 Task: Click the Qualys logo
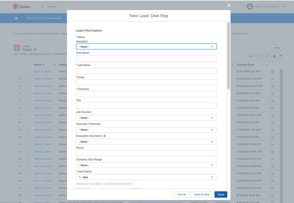(22, 7)
